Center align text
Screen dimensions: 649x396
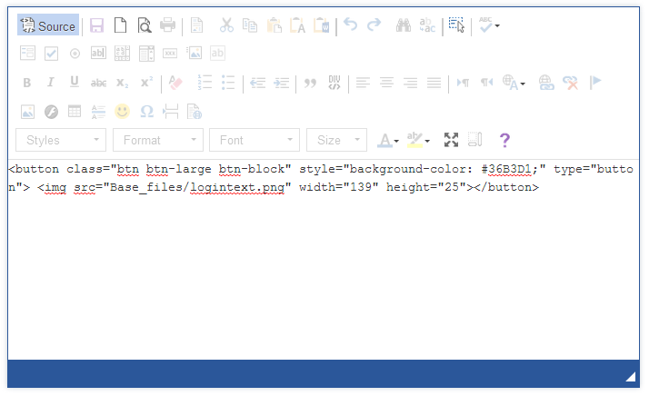(386, 83)
